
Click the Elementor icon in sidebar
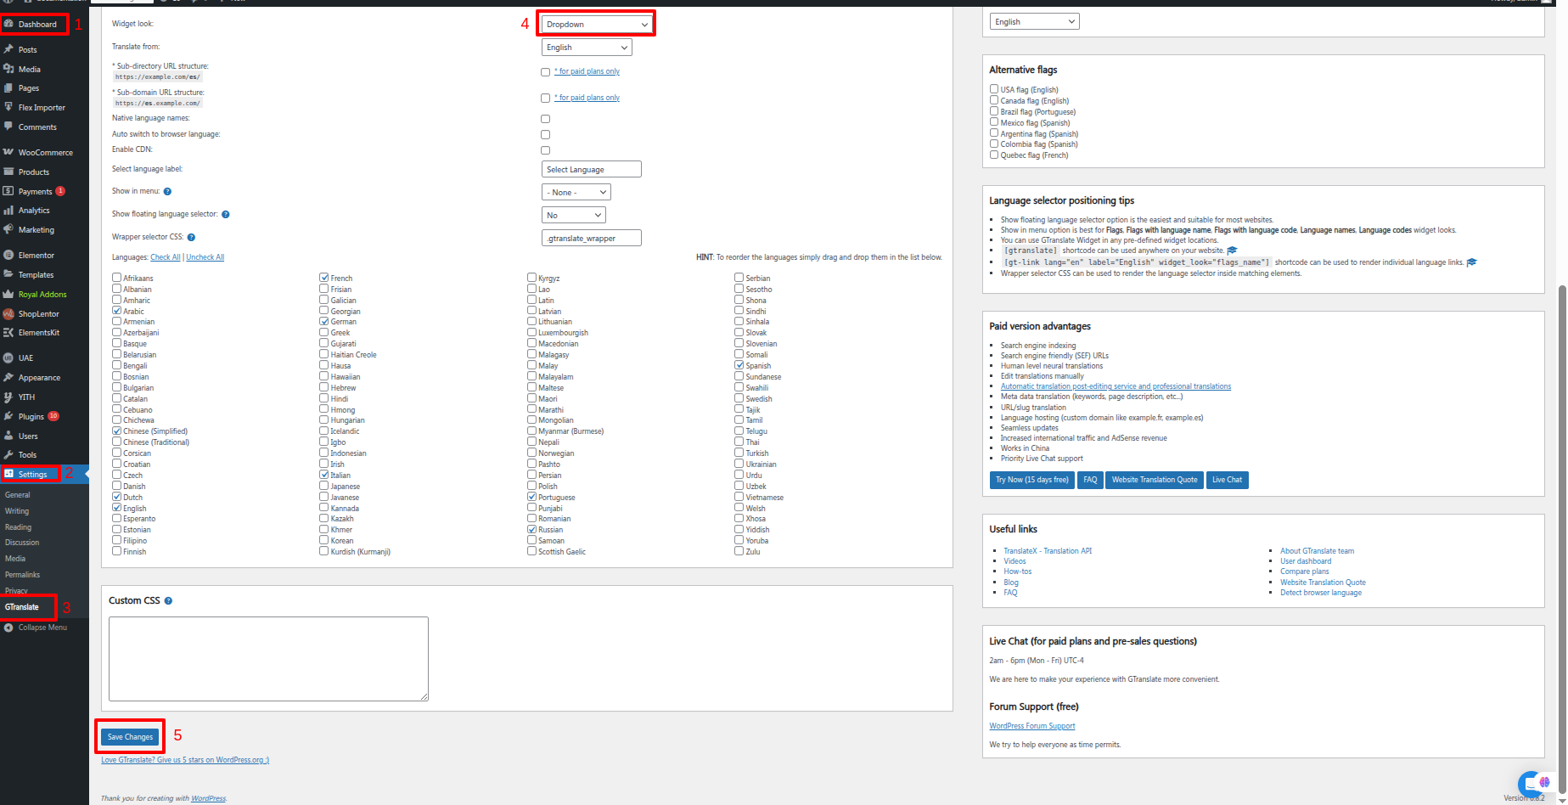[8, 256]
